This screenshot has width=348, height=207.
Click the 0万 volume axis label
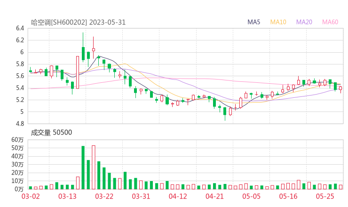tap(19, 189)
